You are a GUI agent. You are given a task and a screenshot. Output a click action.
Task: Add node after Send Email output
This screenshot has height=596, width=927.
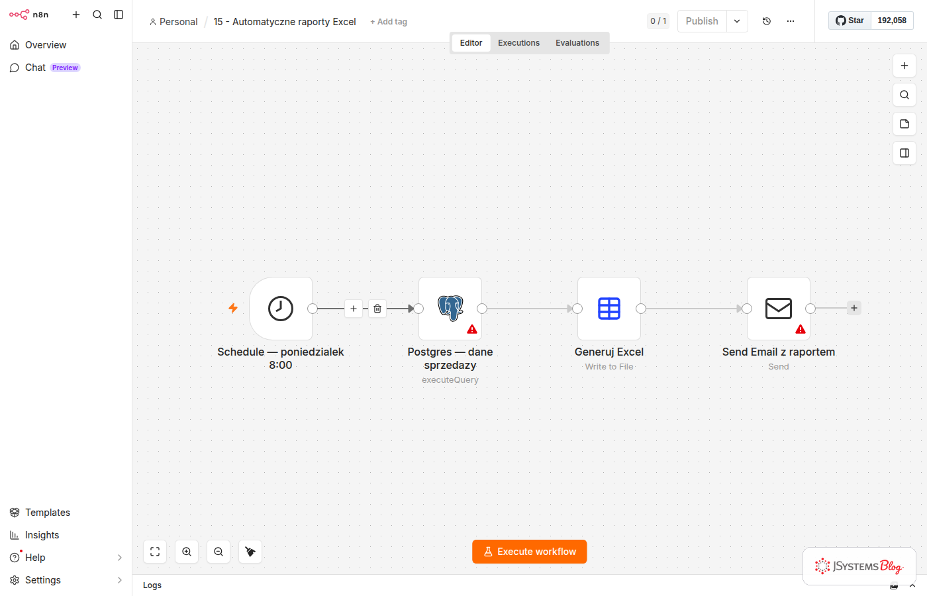click(x=854, y=308)
